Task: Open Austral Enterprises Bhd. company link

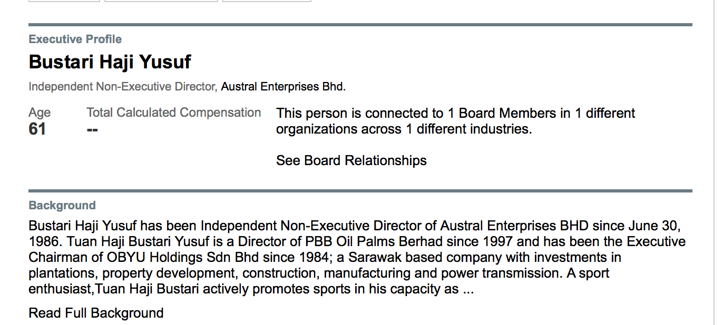Action: tap(284, 87)
